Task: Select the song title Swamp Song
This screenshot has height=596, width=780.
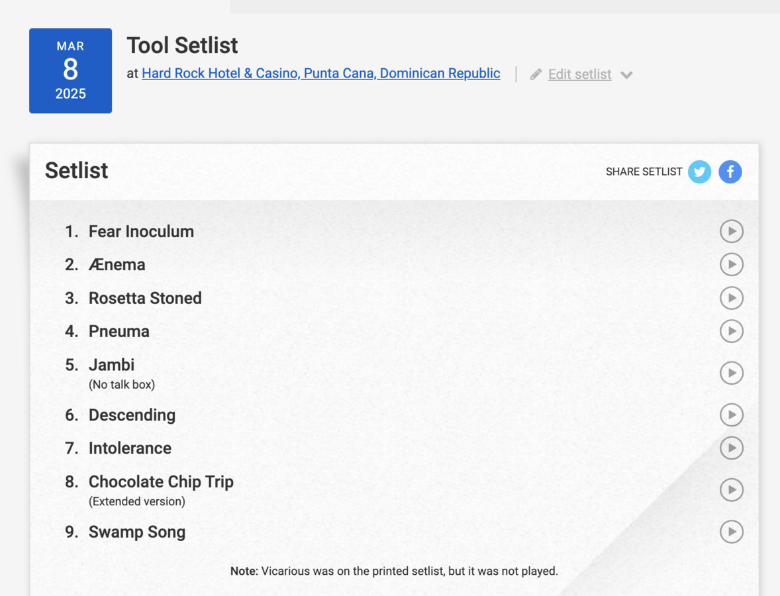Action: point(137,531)
